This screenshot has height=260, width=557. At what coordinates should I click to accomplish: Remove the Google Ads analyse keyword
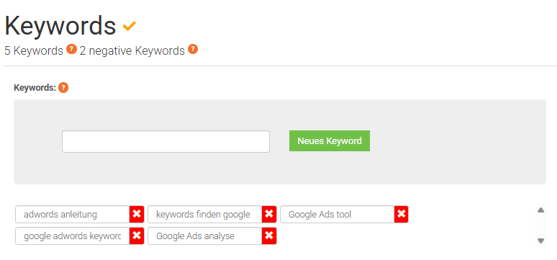click(x=269, y=236)
